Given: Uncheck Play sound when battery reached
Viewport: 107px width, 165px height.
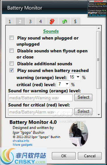Looking at the screenshot, I should (11, 70).
